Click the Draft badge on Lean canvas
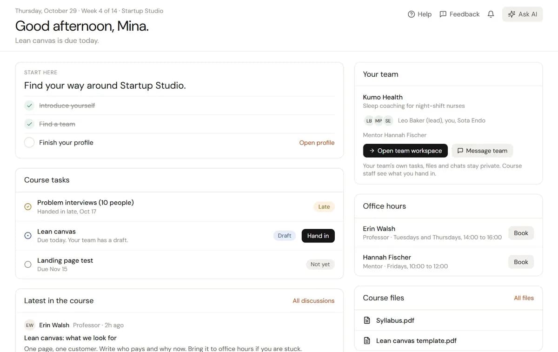Viewport: 558px width, 352px height. click(x=285, y=236)
